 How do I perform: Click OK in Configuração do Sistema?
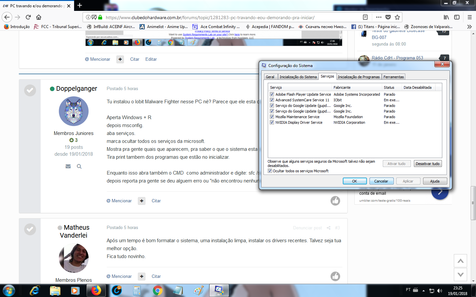tap(354, 181)
